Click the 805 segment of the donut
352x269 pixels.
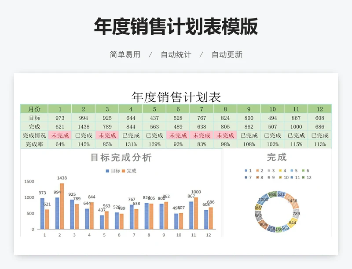tap(263, 224)
